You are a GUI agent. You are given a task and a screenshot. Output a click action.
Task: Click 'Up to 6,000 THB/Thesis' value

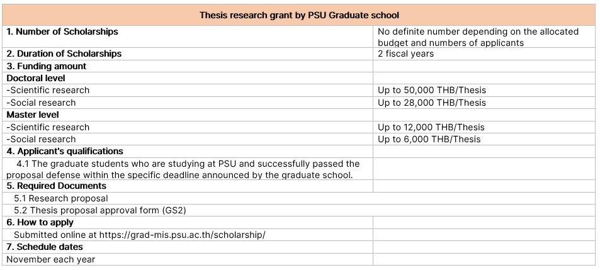coord(429,139)
